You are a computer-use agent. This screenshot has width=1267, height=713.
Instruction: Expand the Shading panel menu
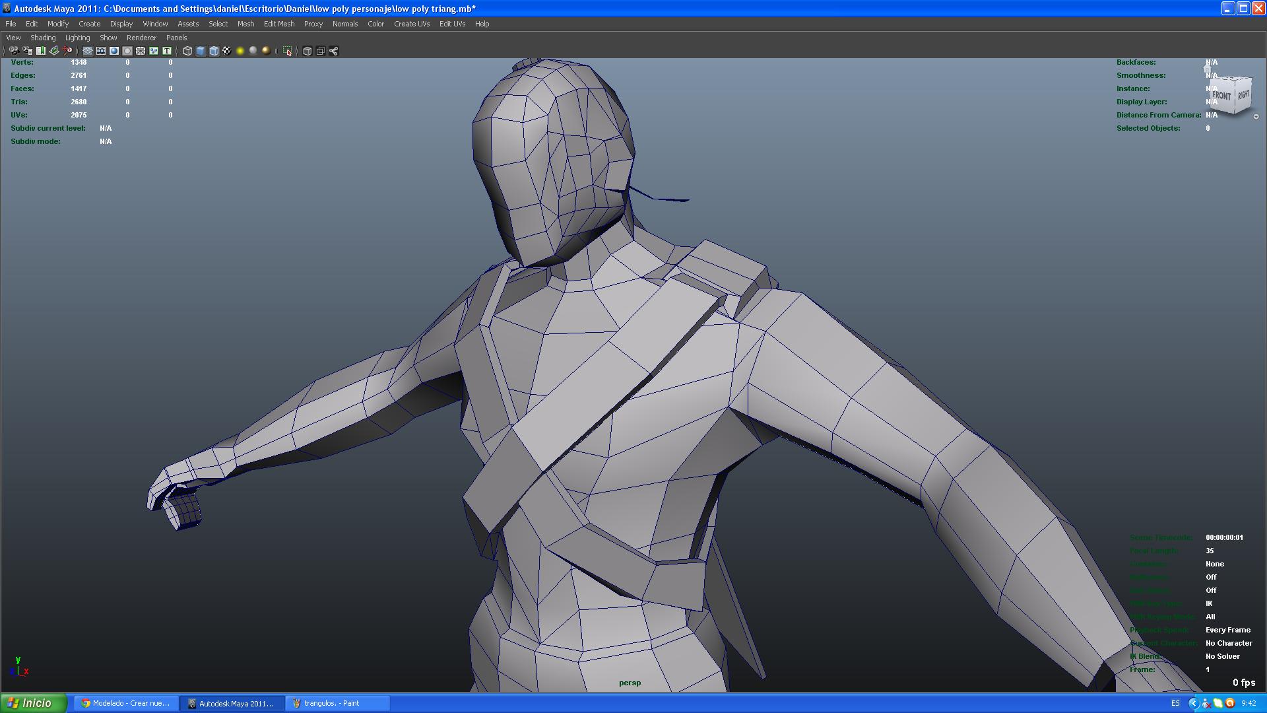coord(43,38)
